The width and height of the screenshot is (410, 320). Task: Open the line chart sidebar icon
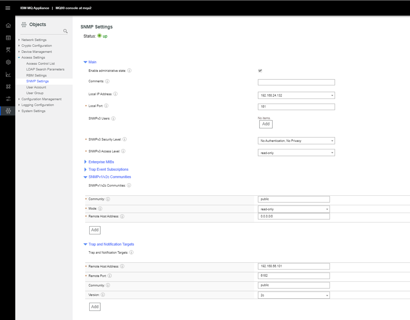(8, 75)
